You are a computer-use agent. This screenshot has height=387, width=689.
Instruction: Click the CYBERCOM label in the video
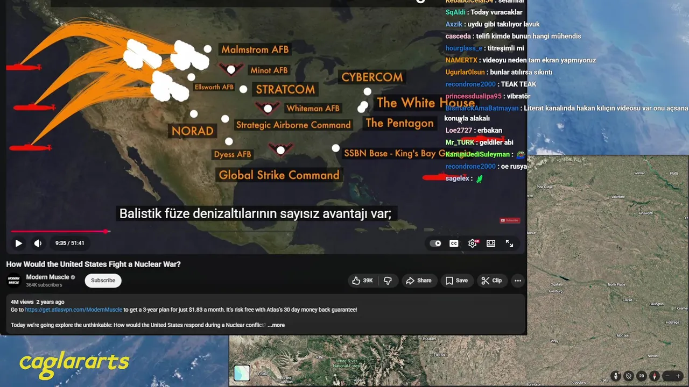tap(372, 77)
